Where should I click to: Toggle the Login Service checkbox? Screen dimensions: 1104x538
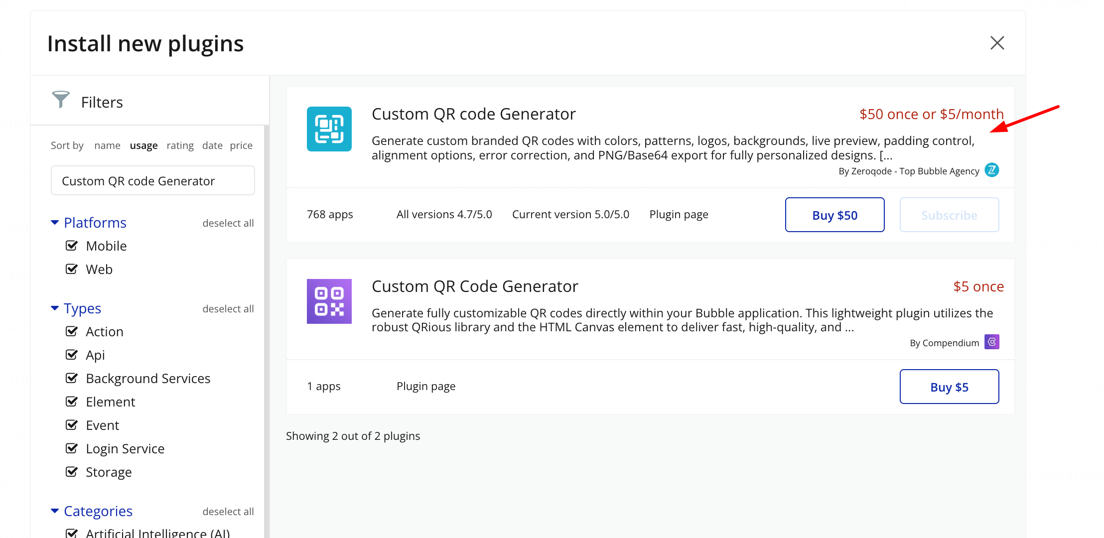click(72, 448)
